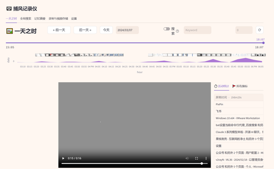Open the 全局搜索 tab

point(26,18)
